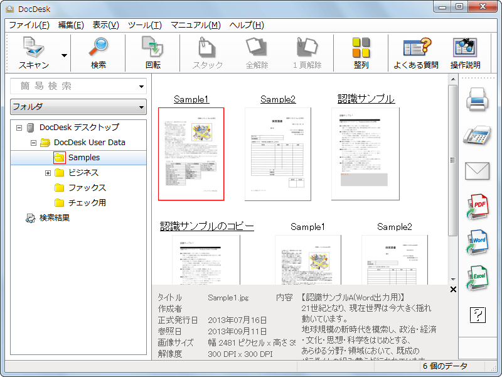Screen dimensions: 502x377
Task: Click the Samples folder icon
Action: [59, 158]
